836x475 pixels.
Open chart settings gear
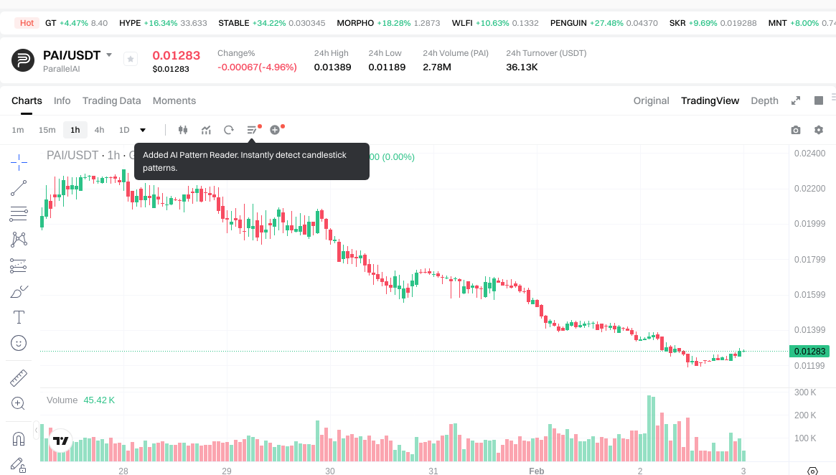click(818, 130)
